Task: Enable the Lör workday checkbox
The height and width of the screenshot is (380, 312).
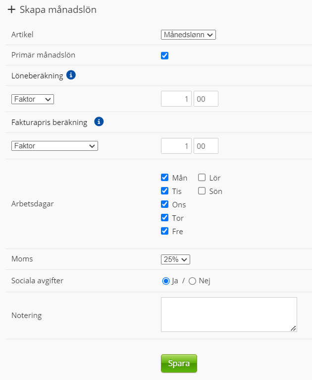Action: coord(202,178)
